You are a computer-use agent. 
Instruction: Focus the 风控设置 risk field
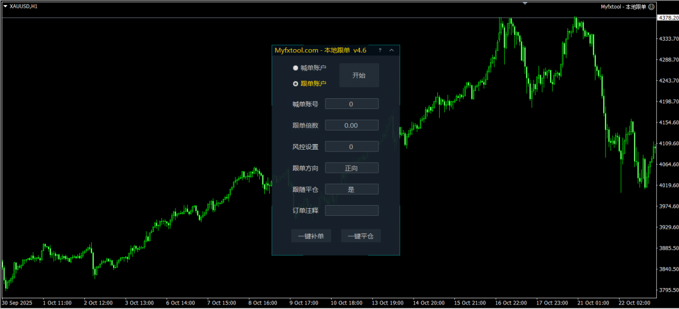351,147
